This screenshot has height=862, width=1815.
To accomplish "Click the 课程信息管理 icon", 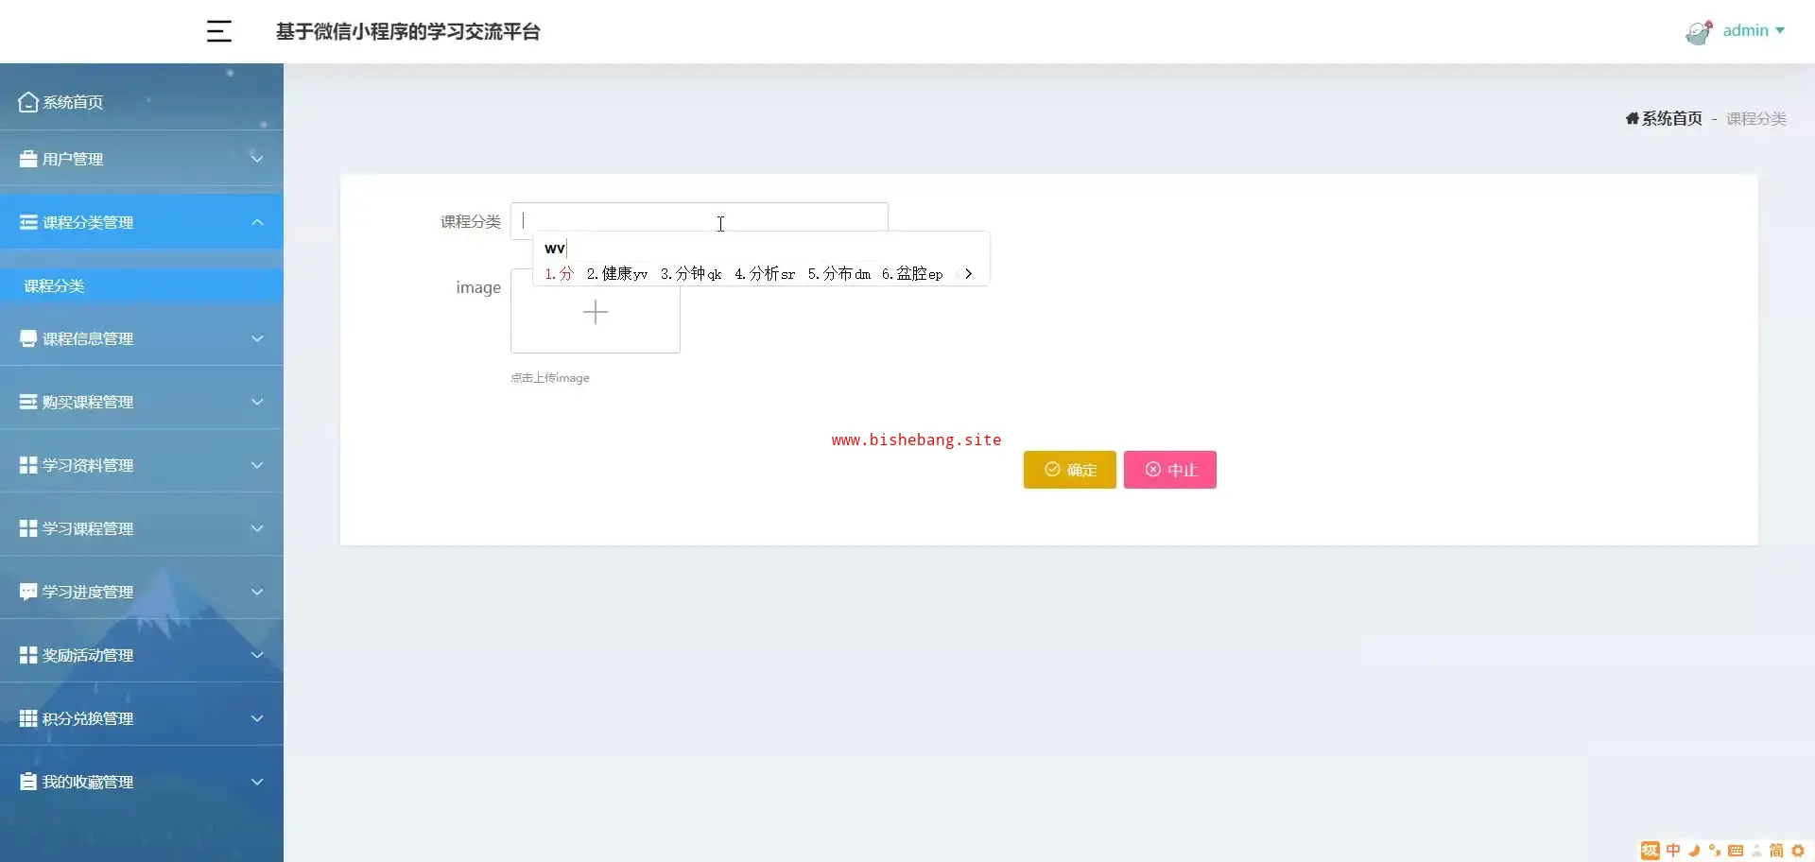I will [28, 338].
